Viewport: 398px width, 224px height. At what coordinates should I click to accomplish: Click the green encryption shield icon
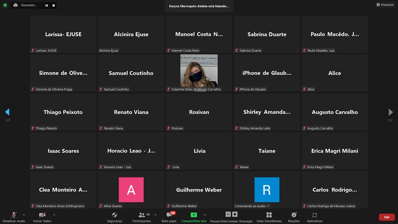(x=5, y=5)
